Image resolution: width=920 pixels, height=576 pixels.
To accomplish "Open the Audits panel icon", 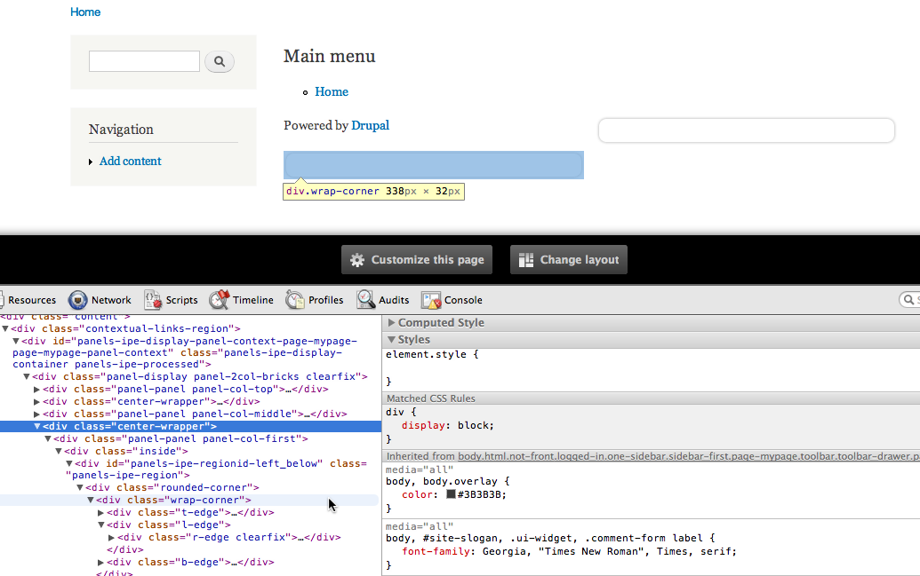I will [x=365, y=299].
